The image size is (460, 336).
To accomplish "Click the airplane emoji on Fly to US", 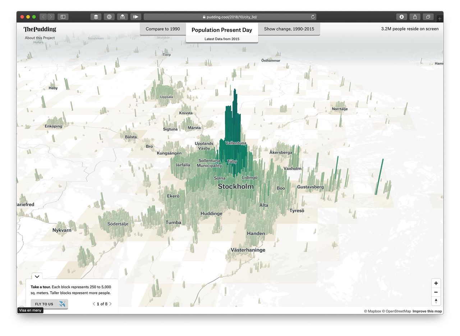I will [62, 304].
